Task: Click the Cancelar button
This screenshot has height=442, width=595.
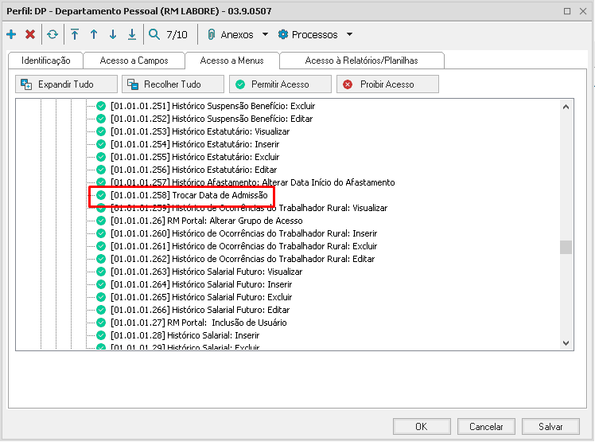Action: [486, 426]
